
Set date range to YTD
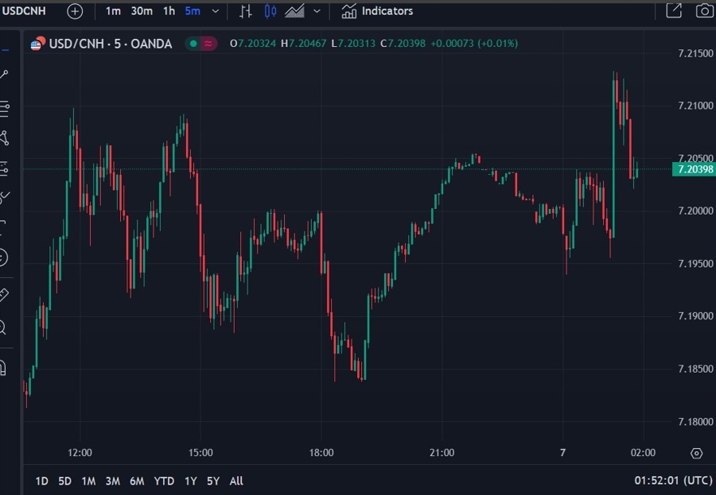click(x=164, y=481)
